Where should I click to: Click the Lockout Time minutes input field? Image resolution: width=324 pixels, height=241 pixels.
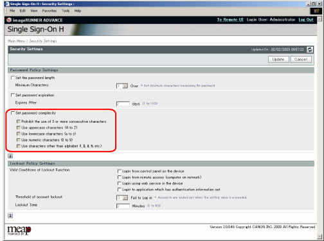pos(123,206)
